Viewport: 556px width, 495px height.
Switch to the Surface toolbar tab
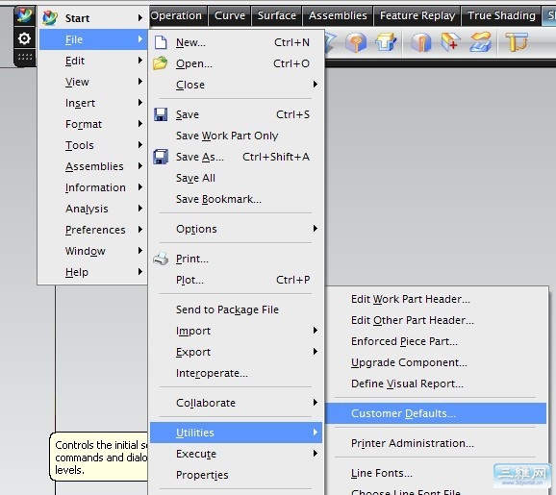277,16
